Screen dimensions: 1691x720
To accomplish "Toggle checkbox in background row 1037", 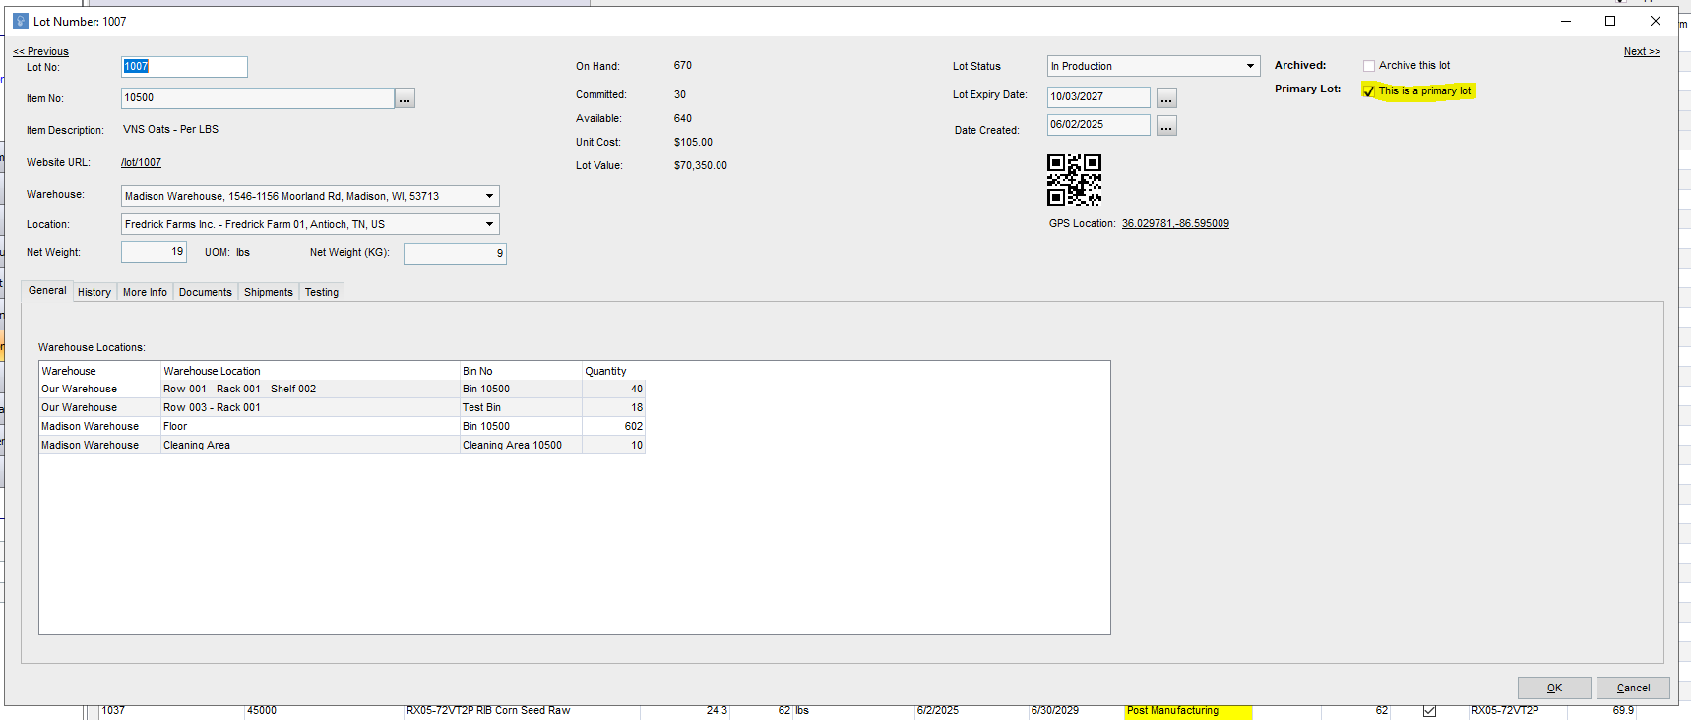I will [1429, 711].
